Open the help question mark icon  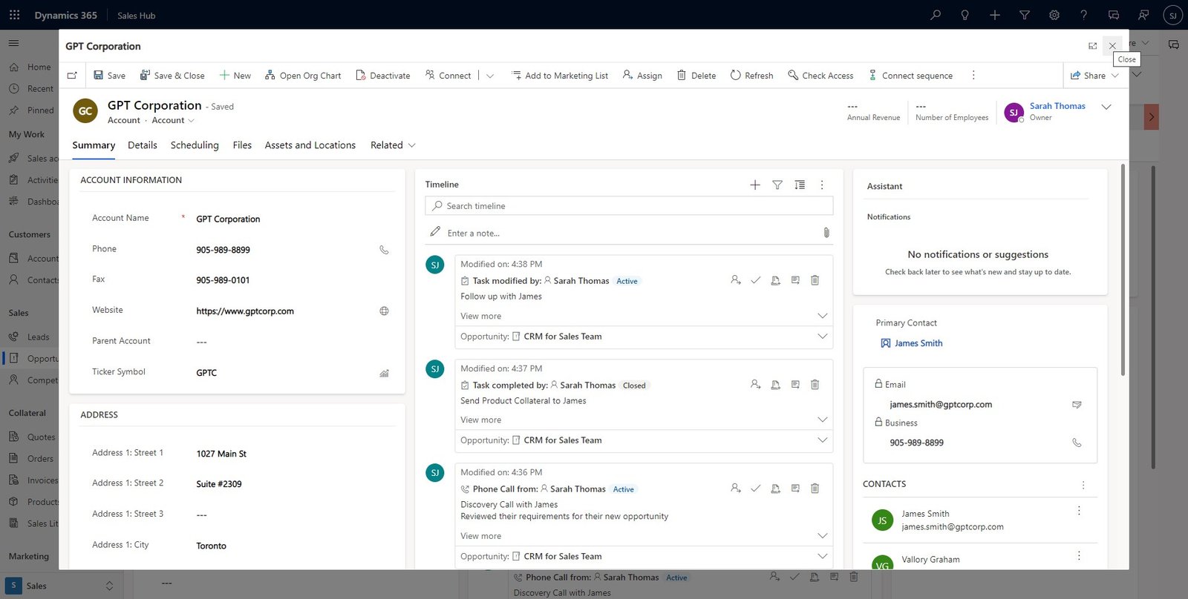point(1084,15)
